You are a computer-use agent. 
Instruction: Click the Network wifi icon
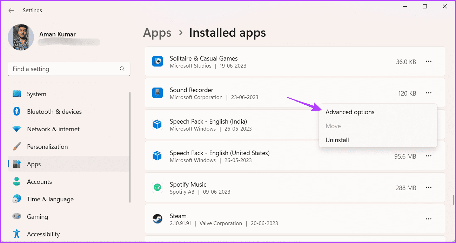[16, 129]
